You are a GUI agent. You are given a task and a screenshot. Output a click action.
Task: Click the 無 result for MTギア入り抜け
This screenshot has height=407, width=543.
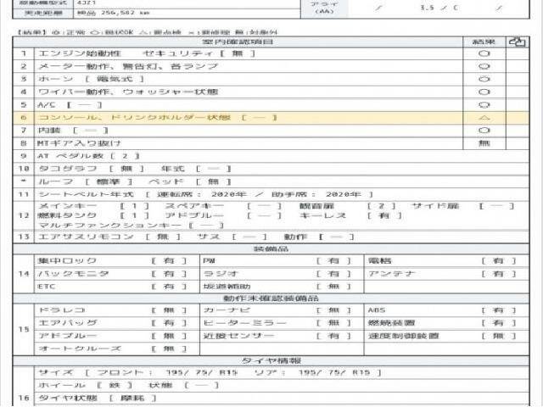click(x=484, y=143)
